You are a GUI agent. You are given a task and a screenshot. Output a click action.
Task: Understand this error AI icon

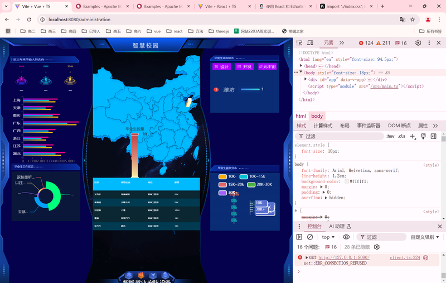pos(425,258)
